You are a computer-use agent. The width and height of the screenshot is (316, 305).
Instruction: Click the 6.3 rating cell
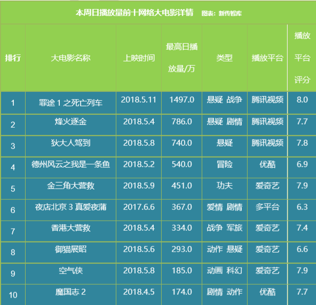click(302, 210)
